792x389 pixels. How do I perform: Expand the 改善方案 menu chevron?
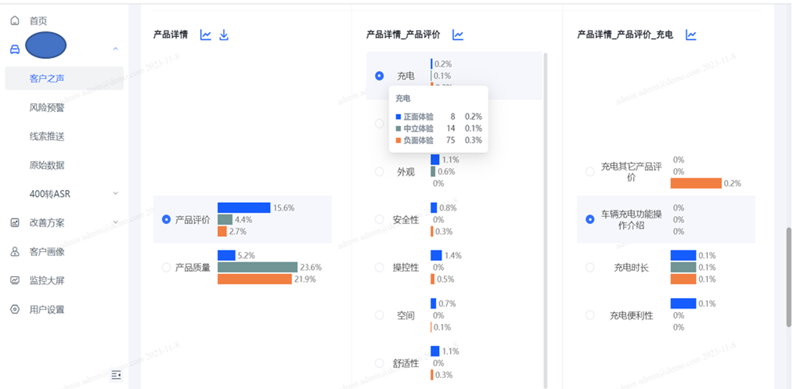pyautogui.click(x=115, y=222)
